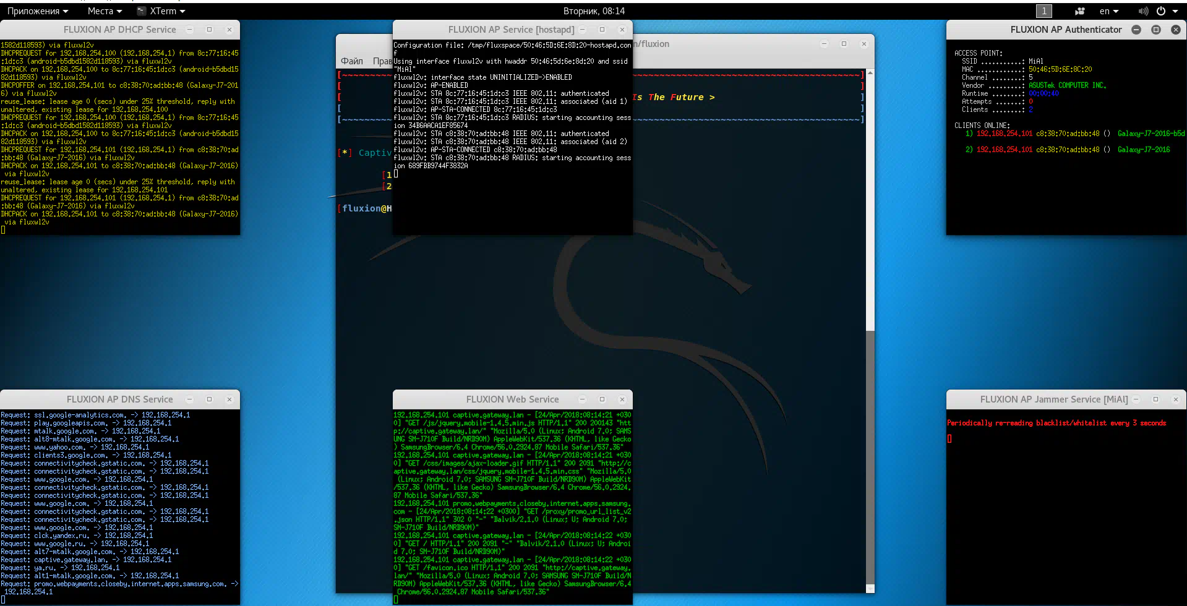Minimize the FLUXION Web Service window
The width and height of the screenshot is (1187, 606).
[x=582, y=399]
